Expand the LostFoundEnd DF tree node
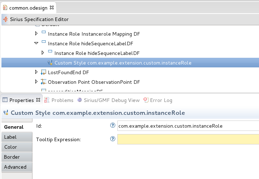The height and width of the screenshot is (179, 259). [36, 72]
